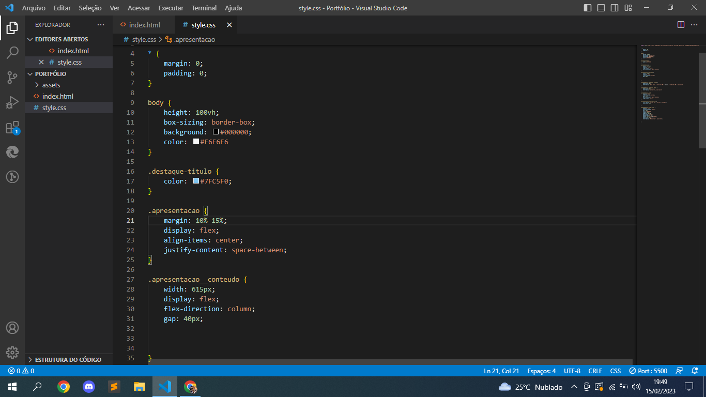Change encoding via UTF-8 status item

[572, 371]
